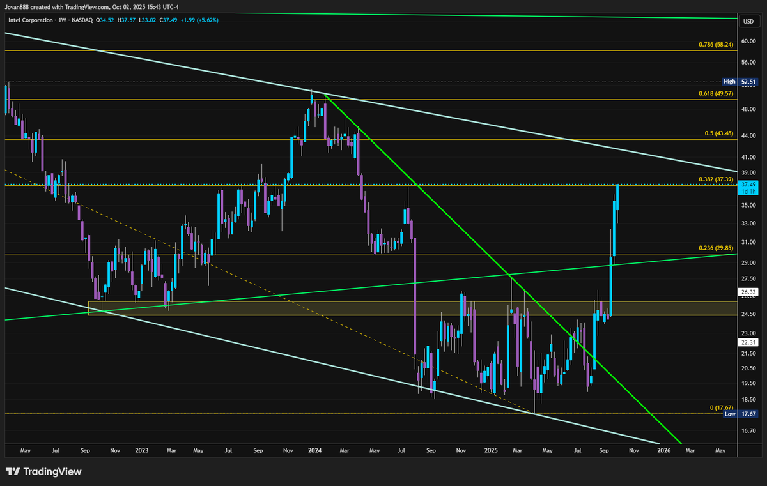Click the Low 17.67 price marker
Viewport: 767px width, 486px height.
tap(740, 414)
